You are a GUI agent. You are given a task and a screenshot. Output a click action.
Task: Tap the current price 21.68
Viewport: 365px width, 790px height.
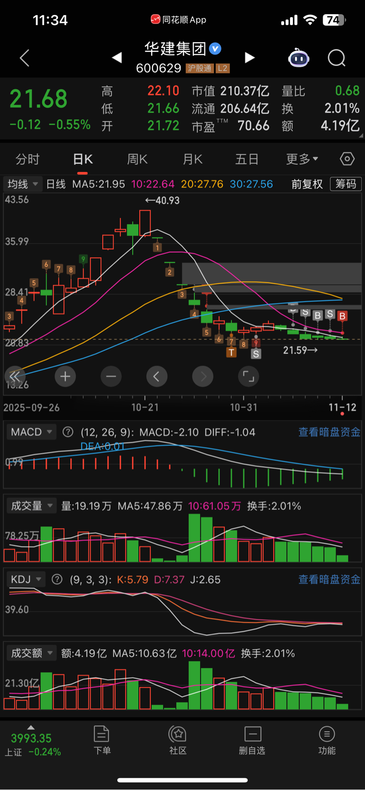38,99
